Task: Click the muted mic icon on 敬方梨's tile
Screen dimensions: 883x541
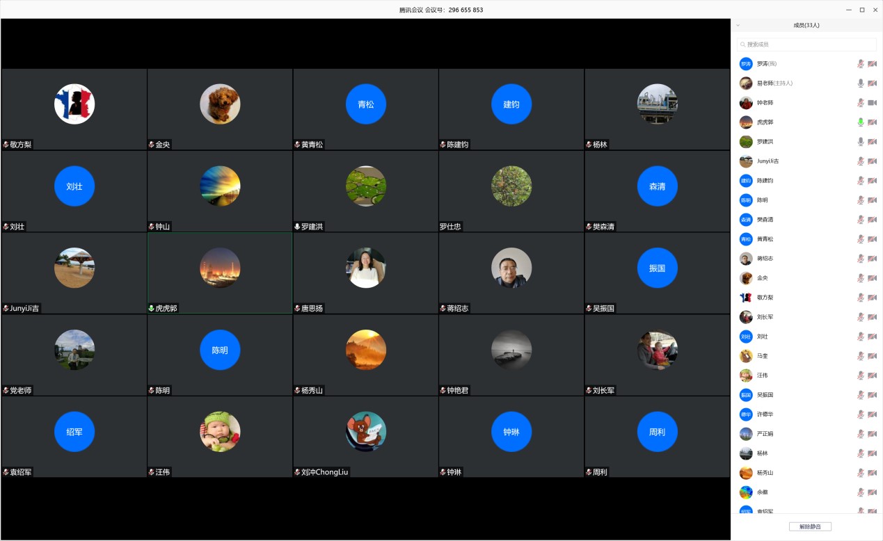Action: point(6,145)
